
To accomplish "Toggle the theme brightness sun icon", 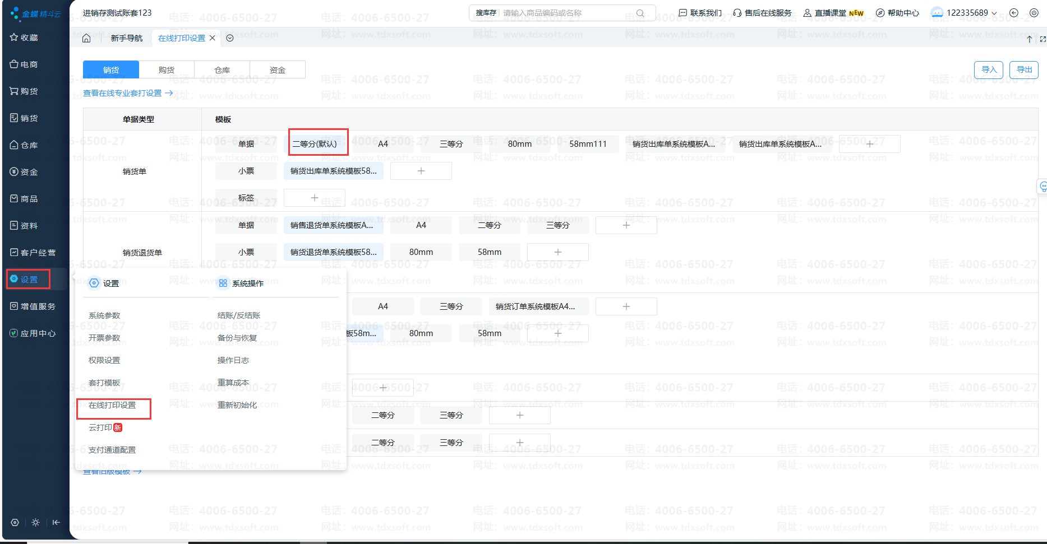I will (x=35, y=522).
